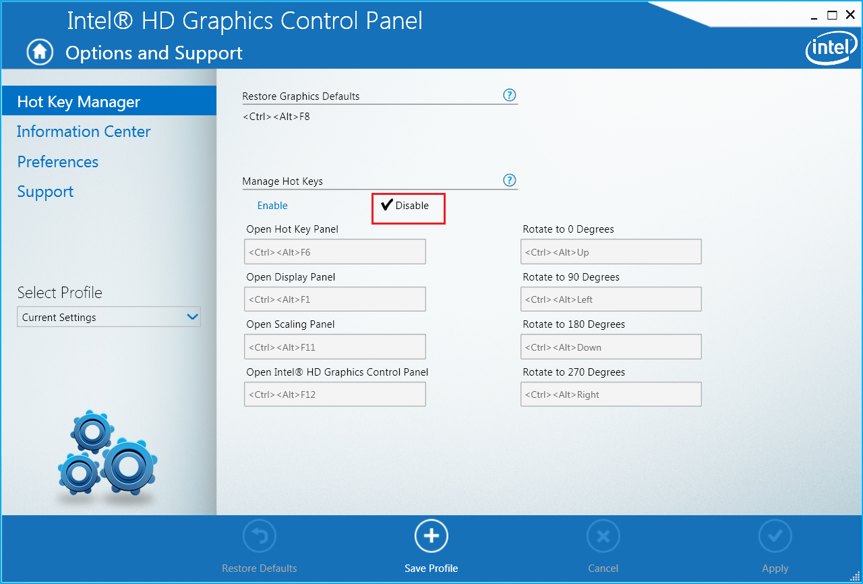
Task: Select the Enable hot keys option
Action: (272, 206)
